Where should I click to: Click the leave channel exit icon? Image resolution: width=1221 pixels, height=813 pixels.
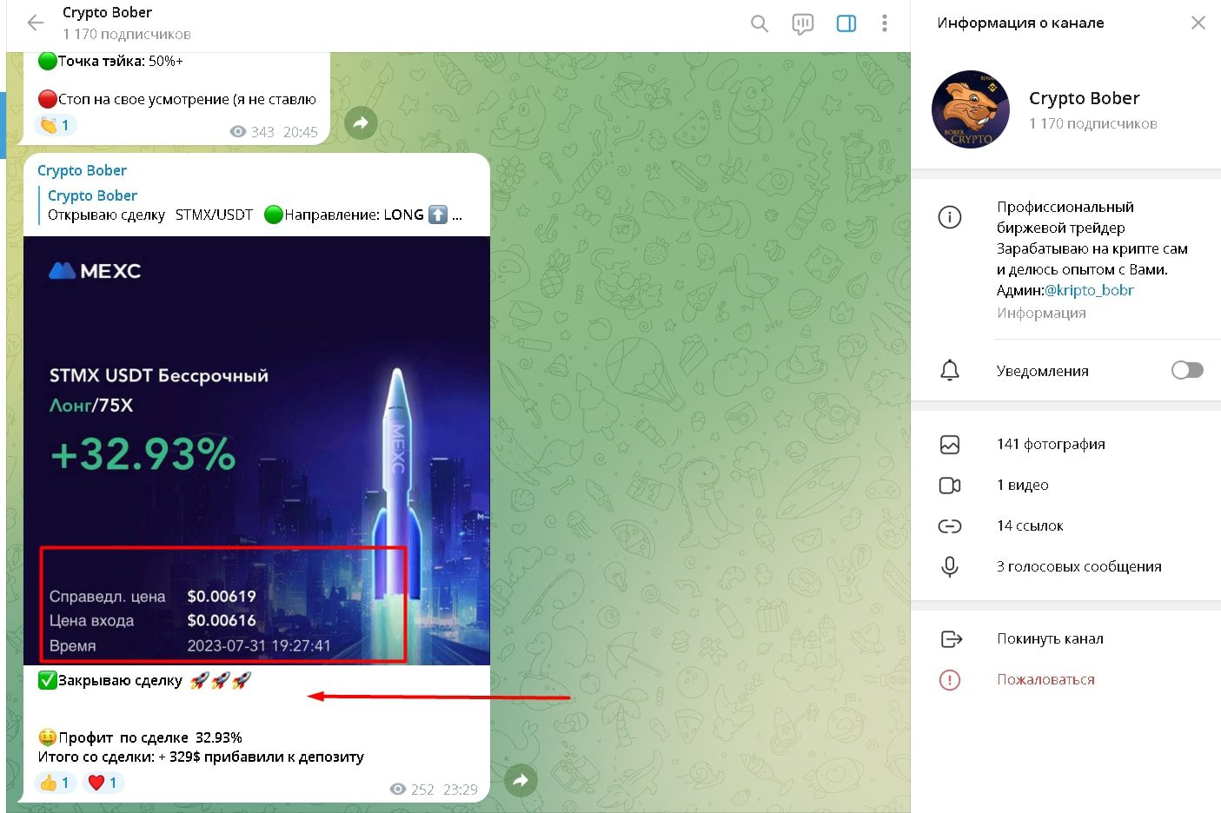952,639
